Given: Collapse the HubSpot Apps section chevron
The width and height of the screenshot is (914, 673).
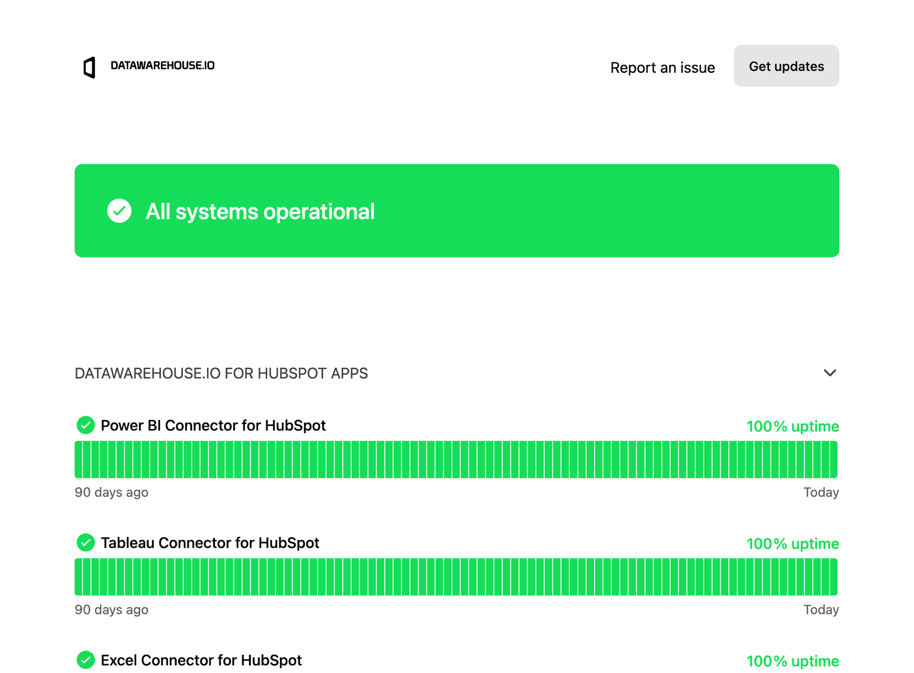Looking at the screenshot, I should (x=830, y=373).
